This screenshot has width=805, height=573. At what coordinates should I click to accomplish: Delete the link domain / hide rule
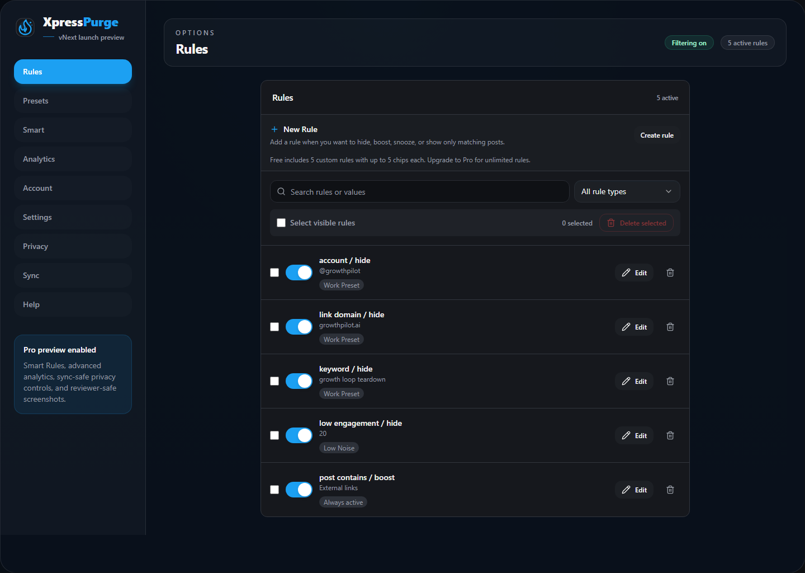coord(670,327)
